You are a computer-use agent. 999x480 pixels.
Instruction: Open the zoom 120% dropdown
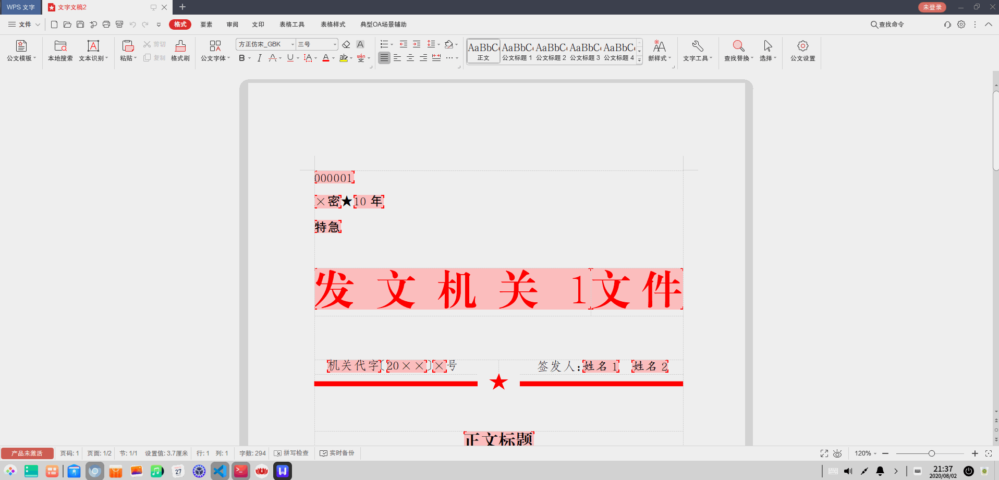[x=866, y=453]
